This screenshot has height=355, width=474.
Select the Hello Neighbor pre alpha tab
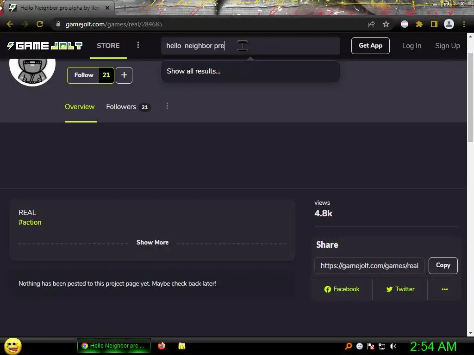(x=59, y=8)
